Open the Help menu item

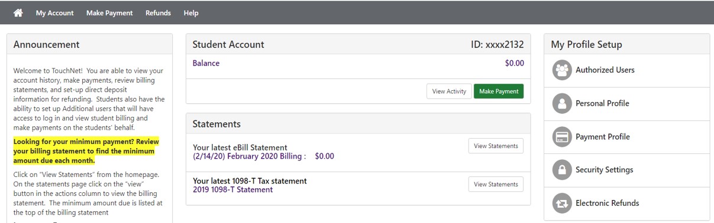(x=191, y=13)
